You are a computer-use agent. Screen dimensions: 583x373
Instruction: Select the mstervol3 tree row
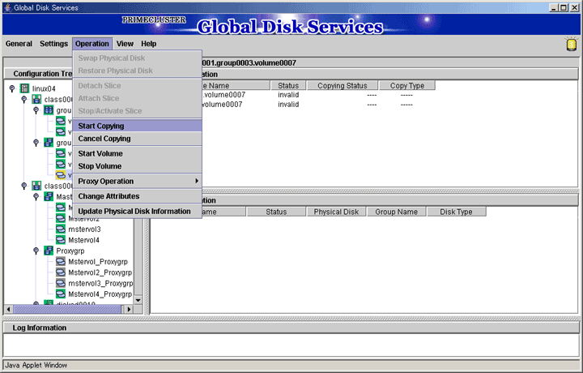(x=84, y=229)
